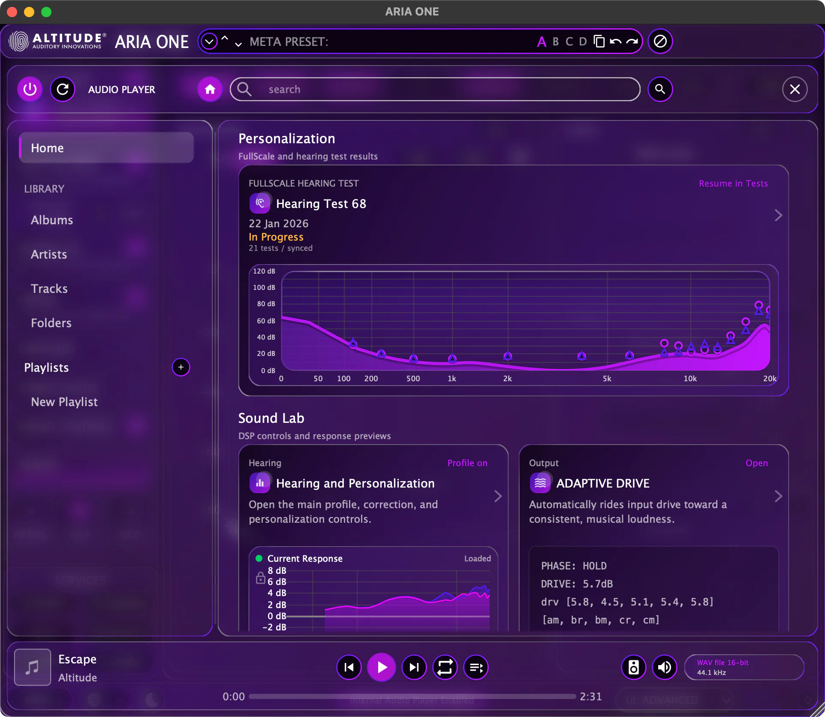The image size is (825, 717).
Task: Switch to preset slot B
Action: (x=556, y=42)
